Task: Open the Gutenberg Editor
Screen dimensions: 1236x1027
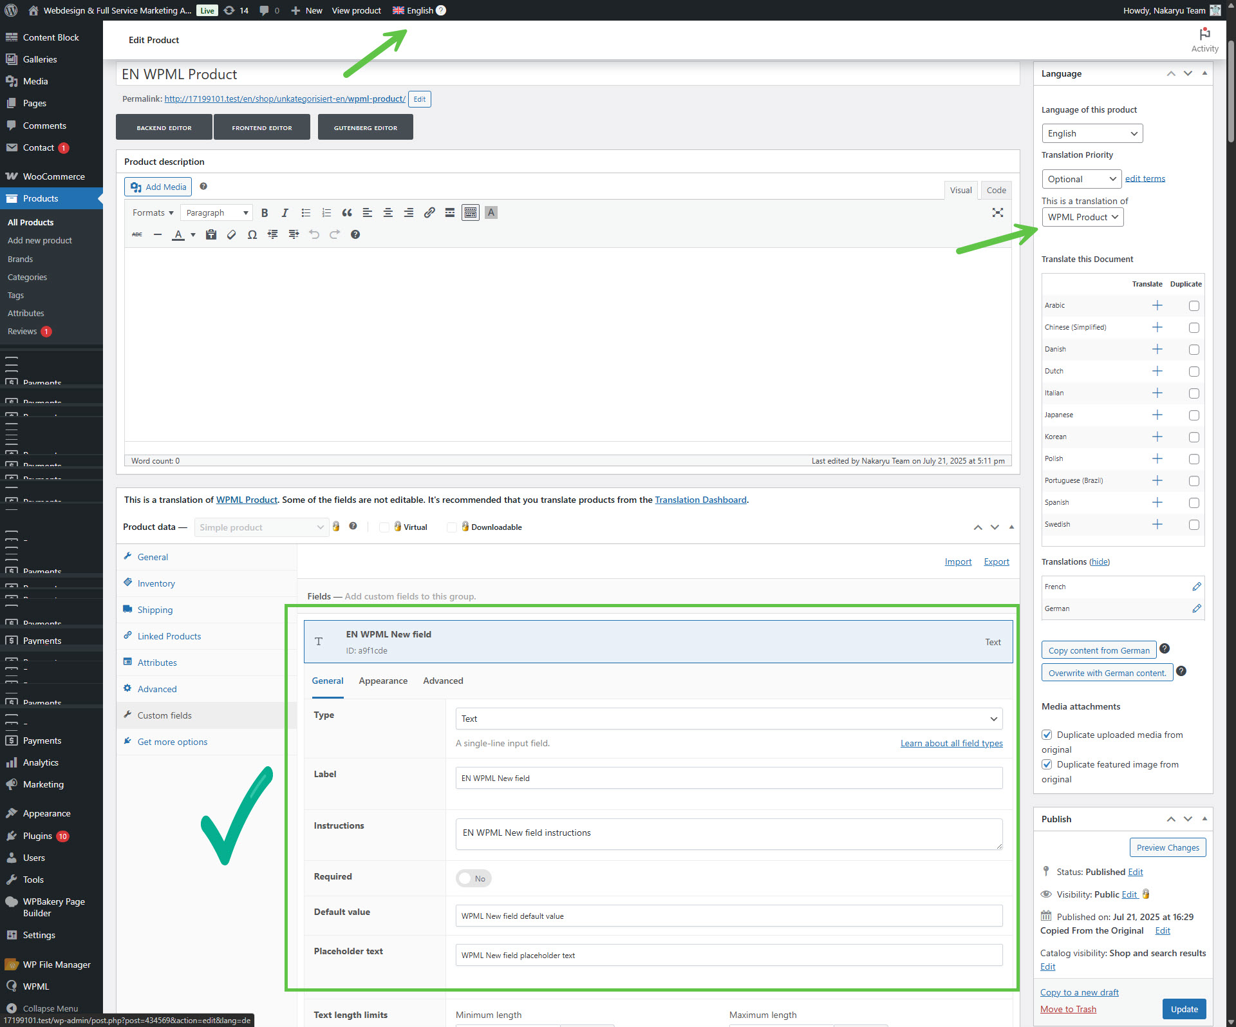Action: click(365, 127)
